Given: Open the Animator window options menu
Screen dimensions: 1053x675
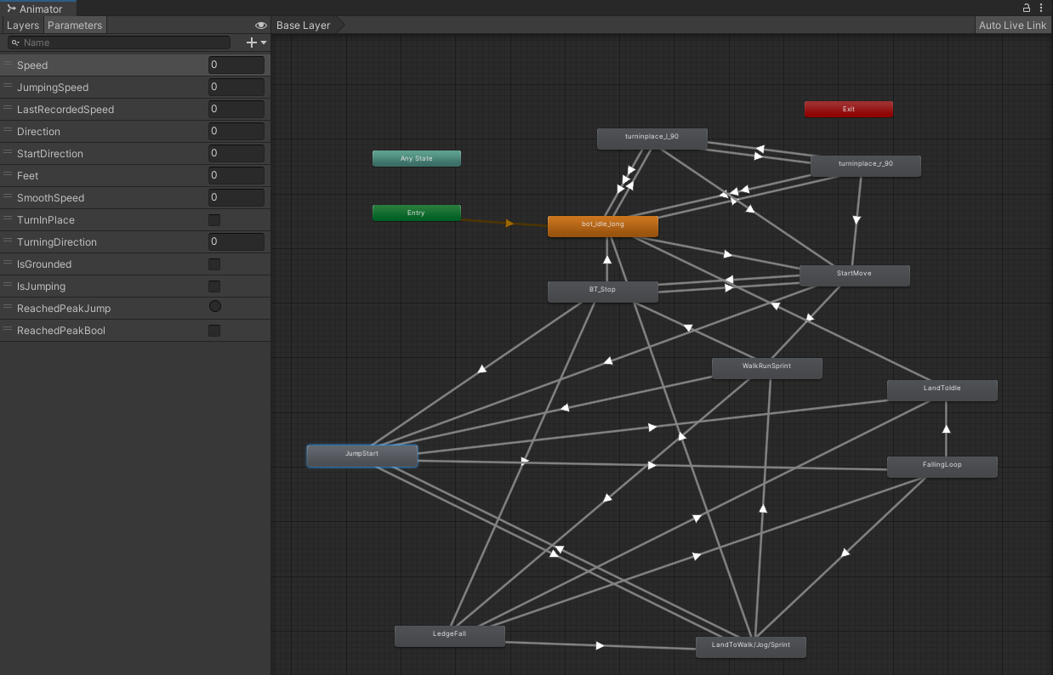Looking at the screenshot, I should [x=1041, y=7].
